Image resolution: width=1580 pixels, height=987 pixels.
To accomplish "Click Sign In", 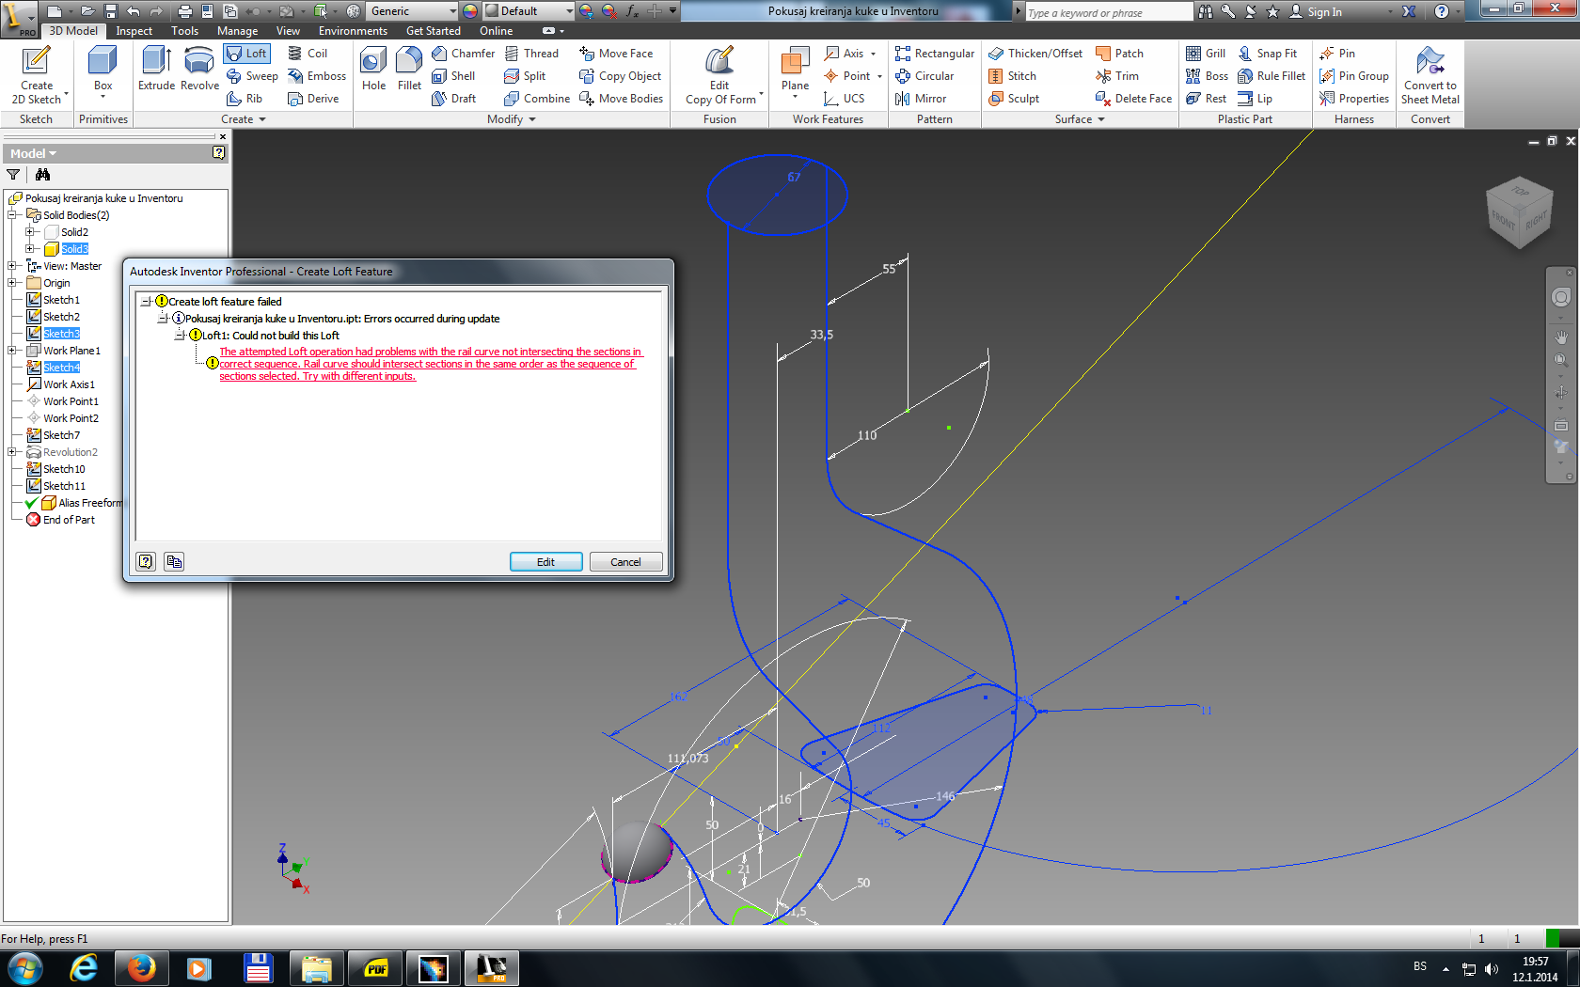I will point(1316,12).
